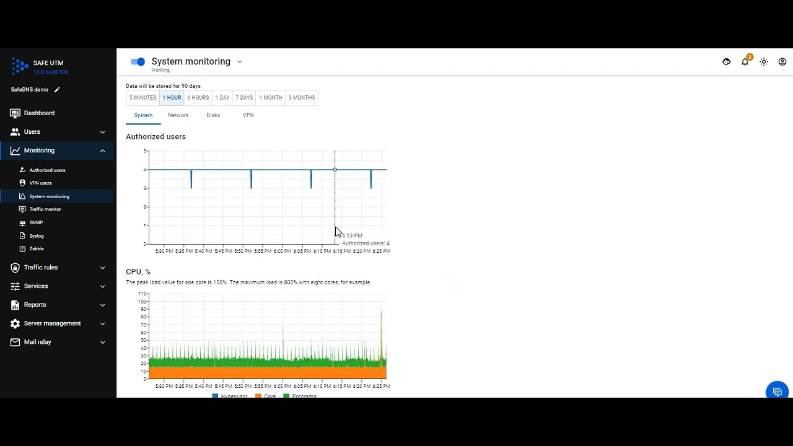Image resolution: width=793 pixels, height=446 pixels.
Task: Click the peak load value description text
Action: tap(248, 282)
